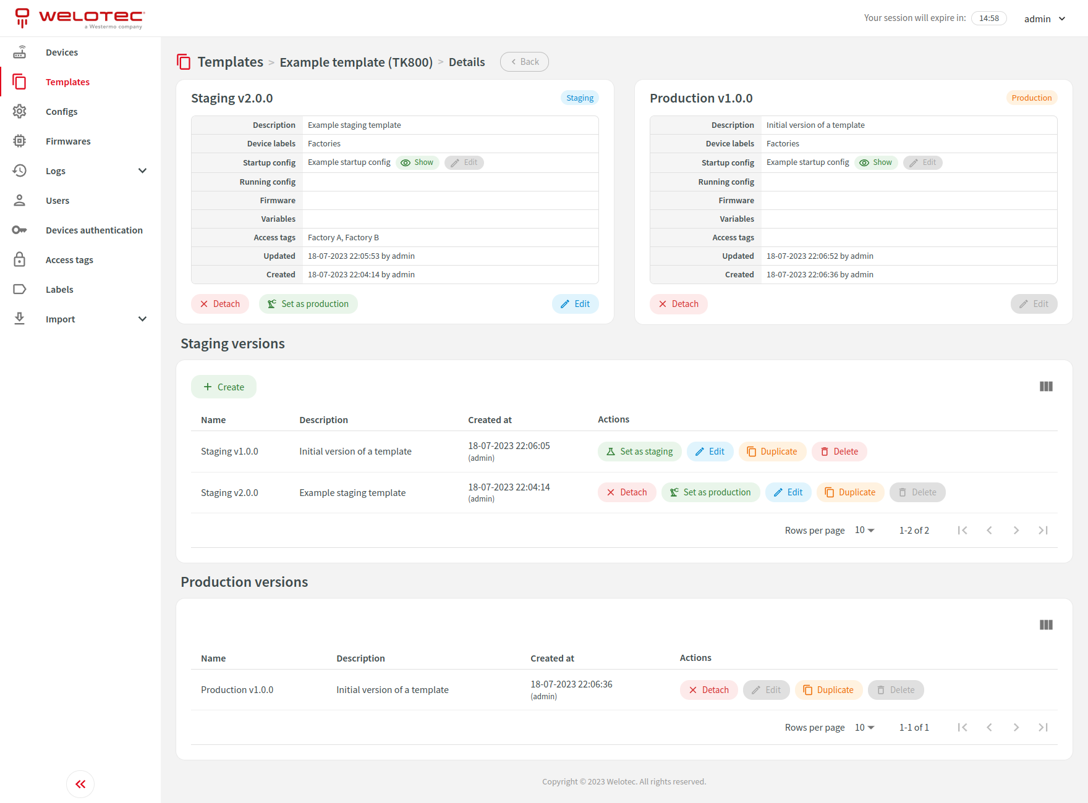The width and height of the screenshot is (1088, 803).
Task: Go to Users in the sidebar
Action: (57, 201)
